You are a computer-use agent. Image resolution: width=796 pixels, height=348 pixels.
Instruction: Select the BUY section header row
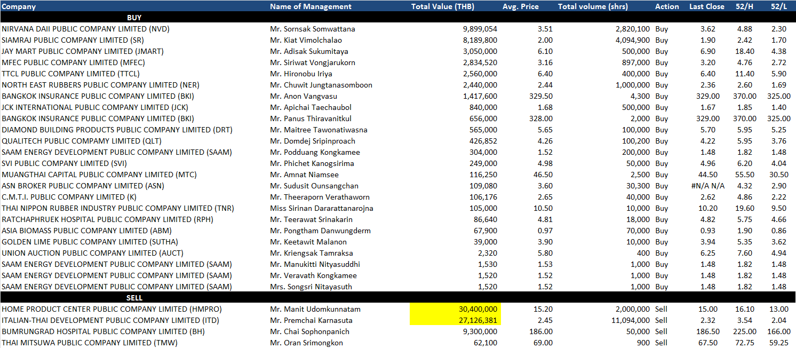[x=398, y=18]
